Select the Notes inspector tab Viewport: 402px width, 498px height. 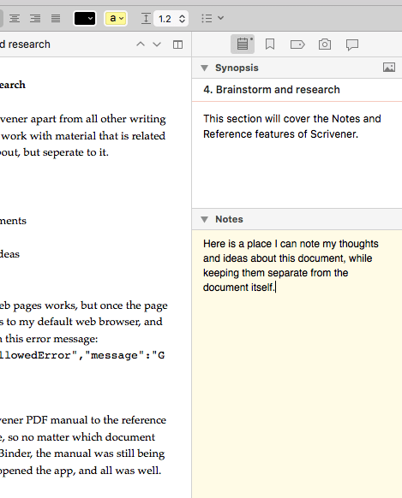pyautogui.click(x=243, y=44)
